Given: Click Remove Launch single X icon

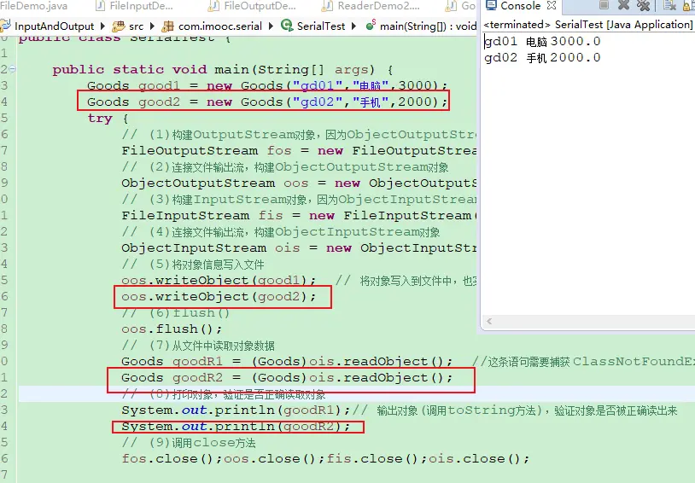Looking at the screenshot, I should coord(623,5).
